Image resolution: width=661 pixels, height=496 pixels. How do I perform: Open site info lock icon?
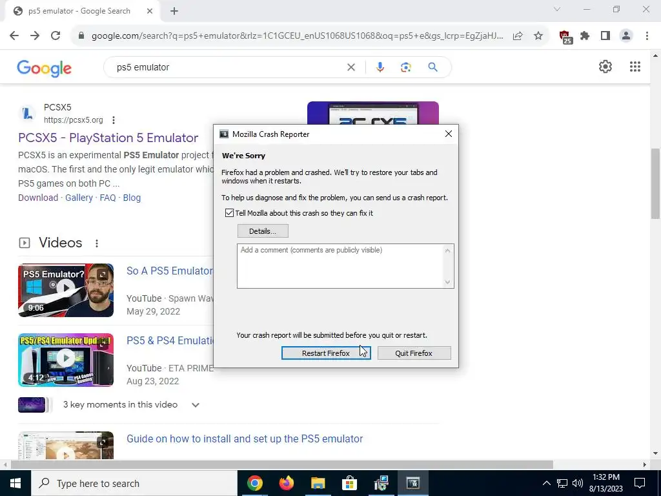[81, 36]
